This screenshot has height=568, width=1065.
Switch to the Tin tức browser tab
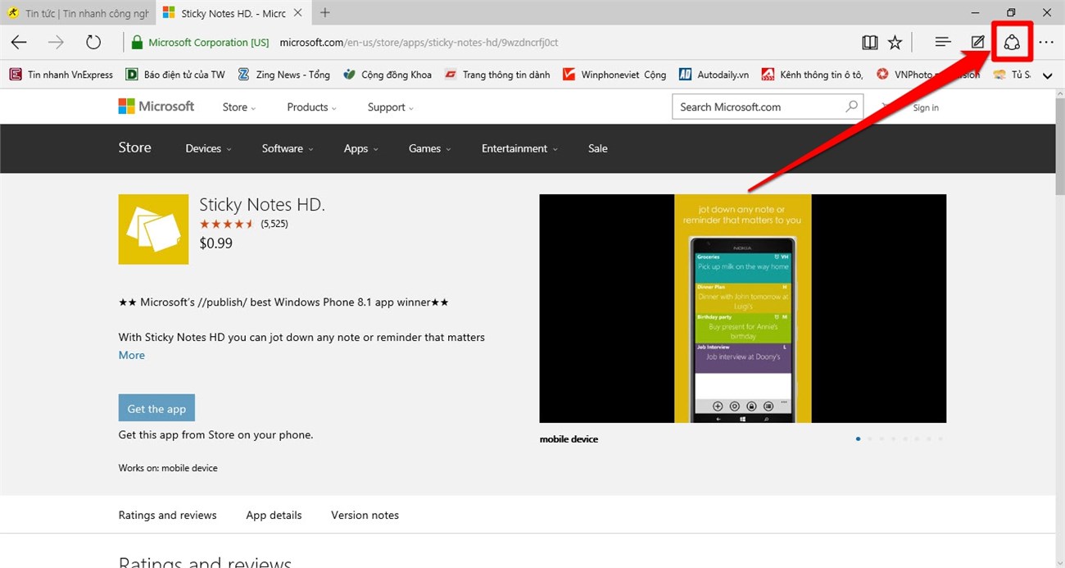point(78,13)
